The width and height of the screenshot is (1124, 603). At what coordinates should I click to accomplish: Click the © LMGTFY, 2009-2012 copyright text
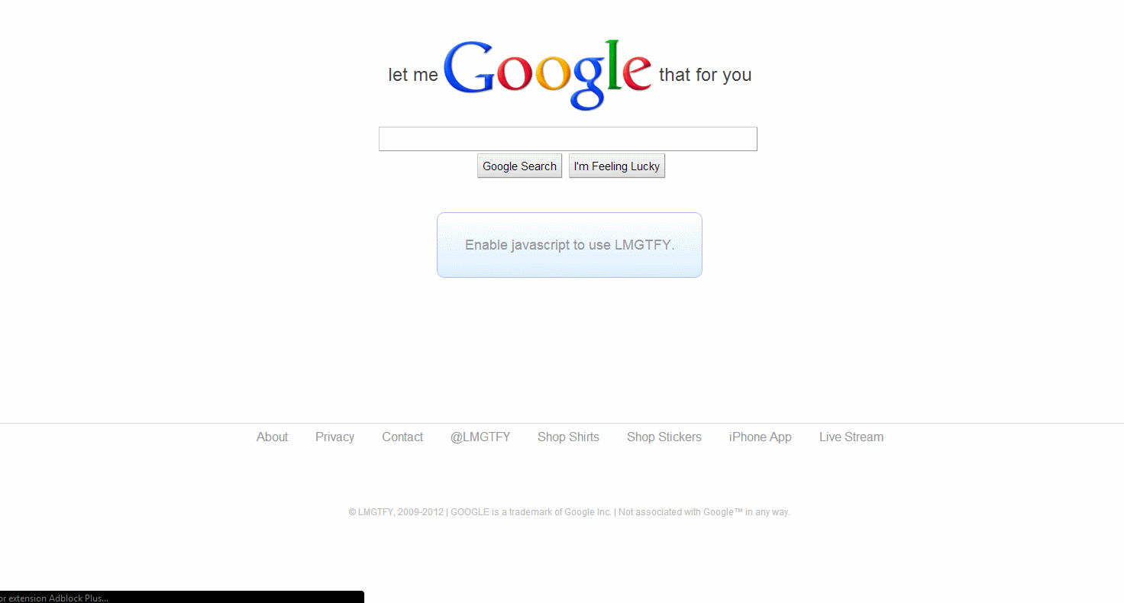(x=396, y=512)
